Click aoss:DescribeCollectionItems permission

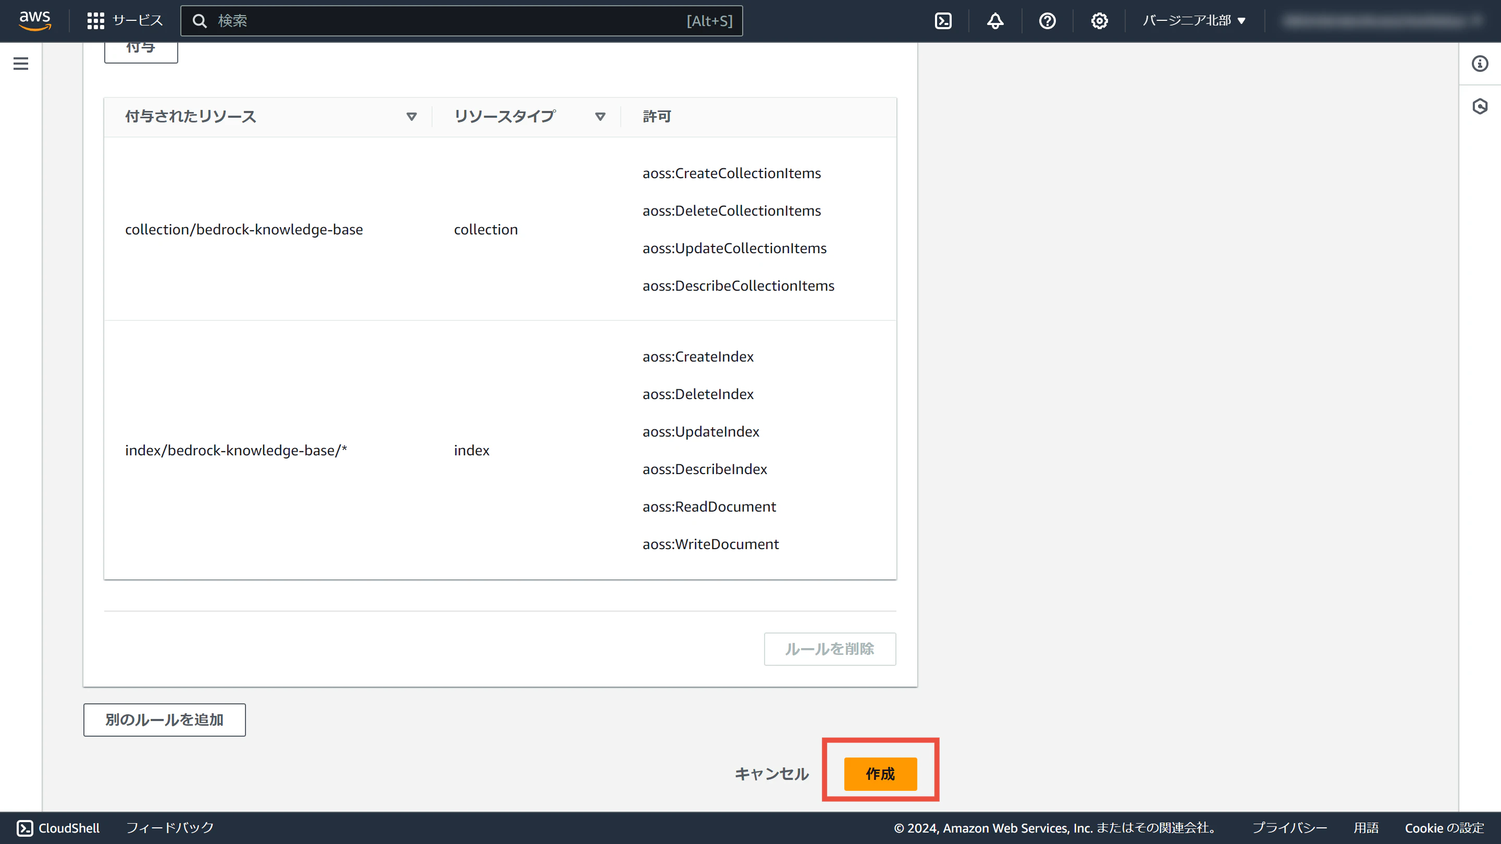[739, 286]
